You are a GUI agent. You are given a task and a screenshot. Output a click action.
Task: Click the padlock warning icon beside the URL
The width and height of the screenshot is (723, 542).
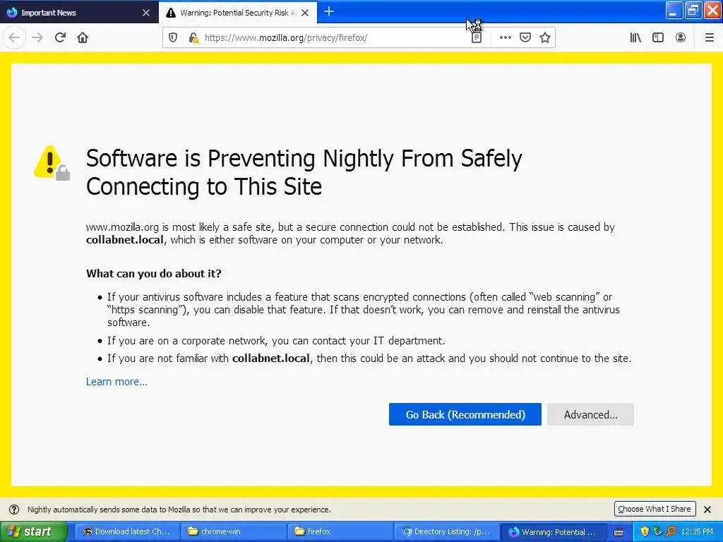(x=193, y=38)
